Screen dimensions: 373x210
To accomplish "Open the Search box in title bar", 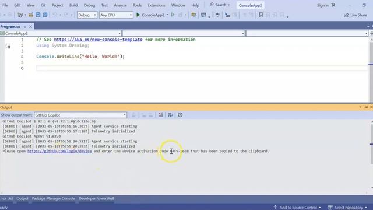I will click(x=220, y=5).
